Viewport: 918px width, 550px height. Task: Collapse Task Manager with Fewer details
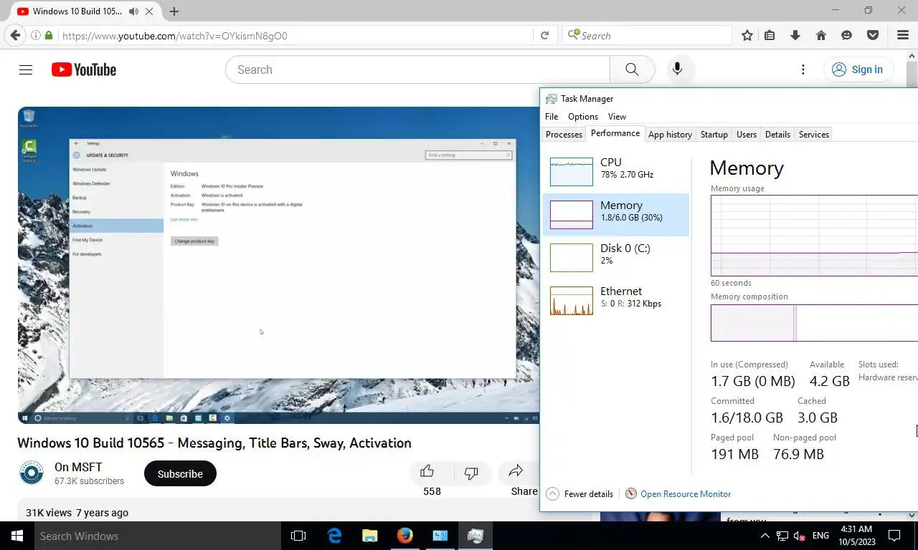pyautogui.click(x=579, y=494)
